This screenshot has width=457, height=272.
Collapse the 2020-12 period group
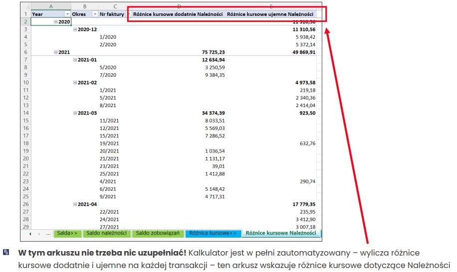tap(75, 29)
